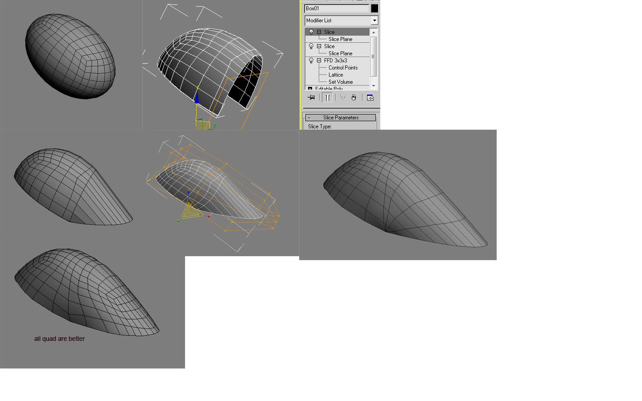Image resolution: width=642 pixels, height=401 pixels.
Task: Remove modifier with the trash can icon
Action: coord(354,98)
